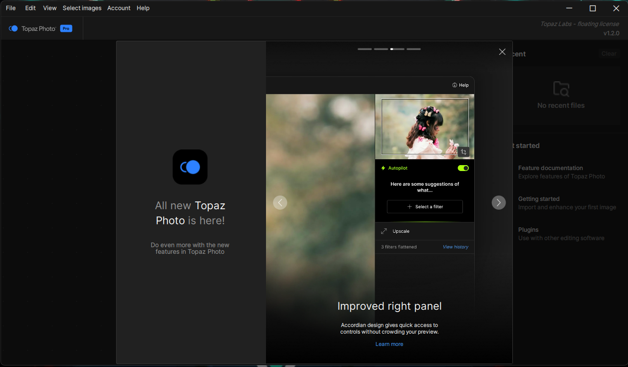Click the Autopilot lightning bolt icon
This screenshot has width=628, height=367.
click(x=384, y=168)
